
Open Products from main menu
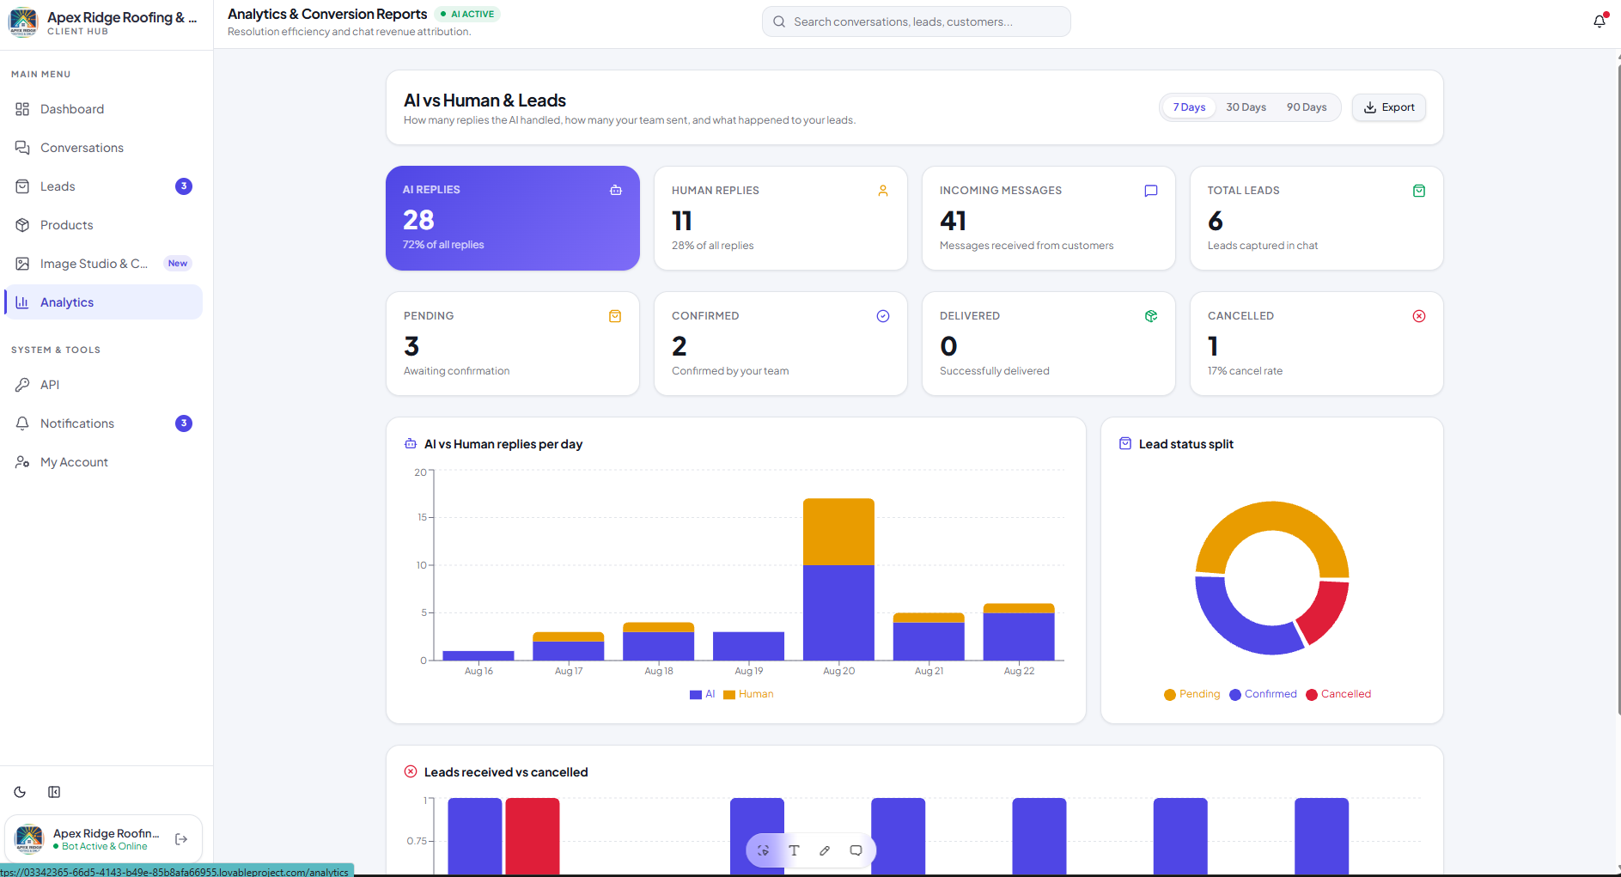click(x=103, y=225)
